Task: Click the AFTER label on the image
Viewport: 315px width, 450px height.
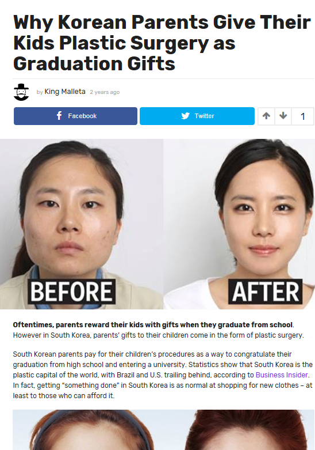Action: 265,292
